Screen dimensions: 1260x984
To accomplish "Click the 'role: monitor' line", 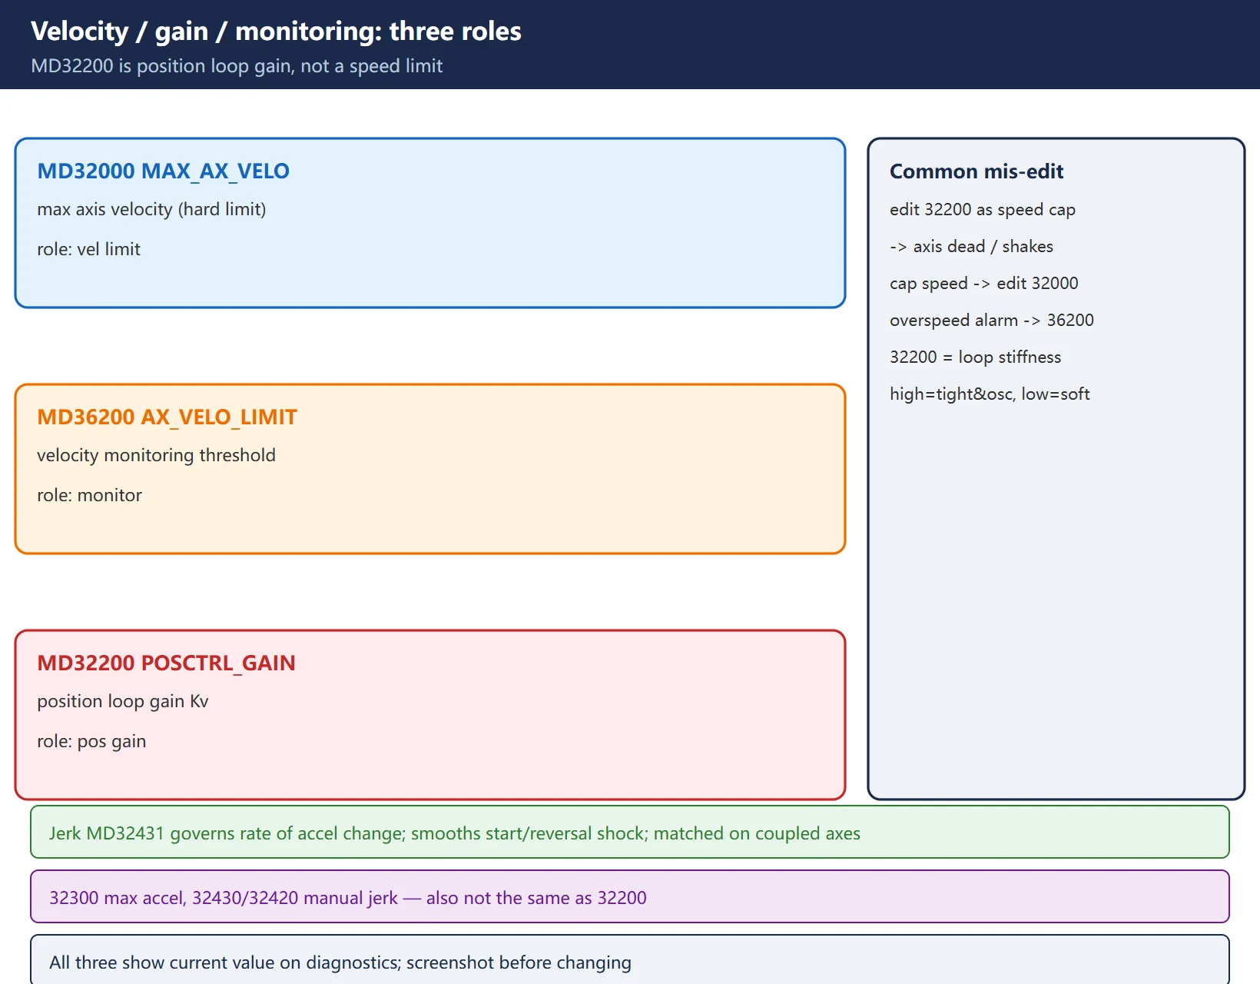I will [x=89, y=495].
